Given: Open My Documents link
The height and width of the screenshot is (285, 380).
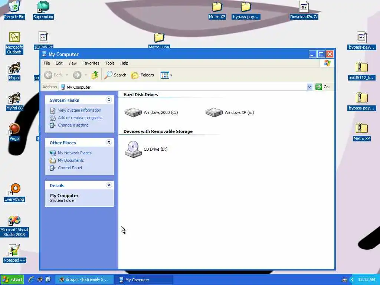Looking at the screenshot, I should pos(71,160).
